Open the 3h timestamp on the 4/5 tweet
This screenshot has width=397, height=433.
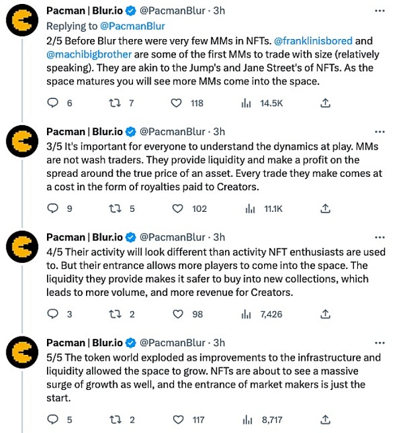click(219, 237)
